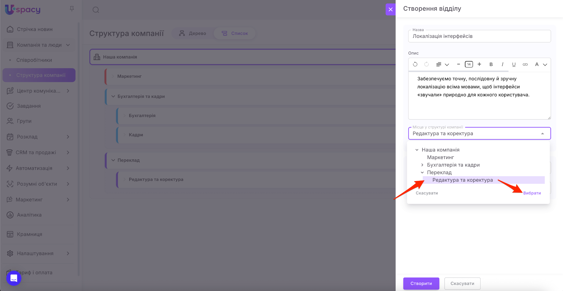Insert a link via toolbar icon

point(525,64)
